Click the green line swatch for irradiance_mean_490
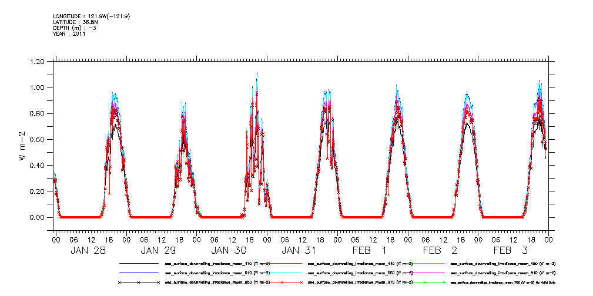Screen dimensions: 593x296 point(424,264)
